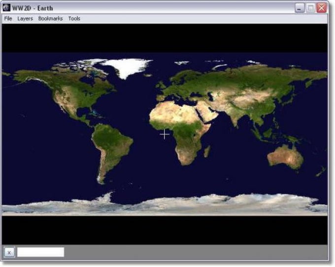Open the Bookmarks menu
The image size is (335, 267).
pos(50,19)
